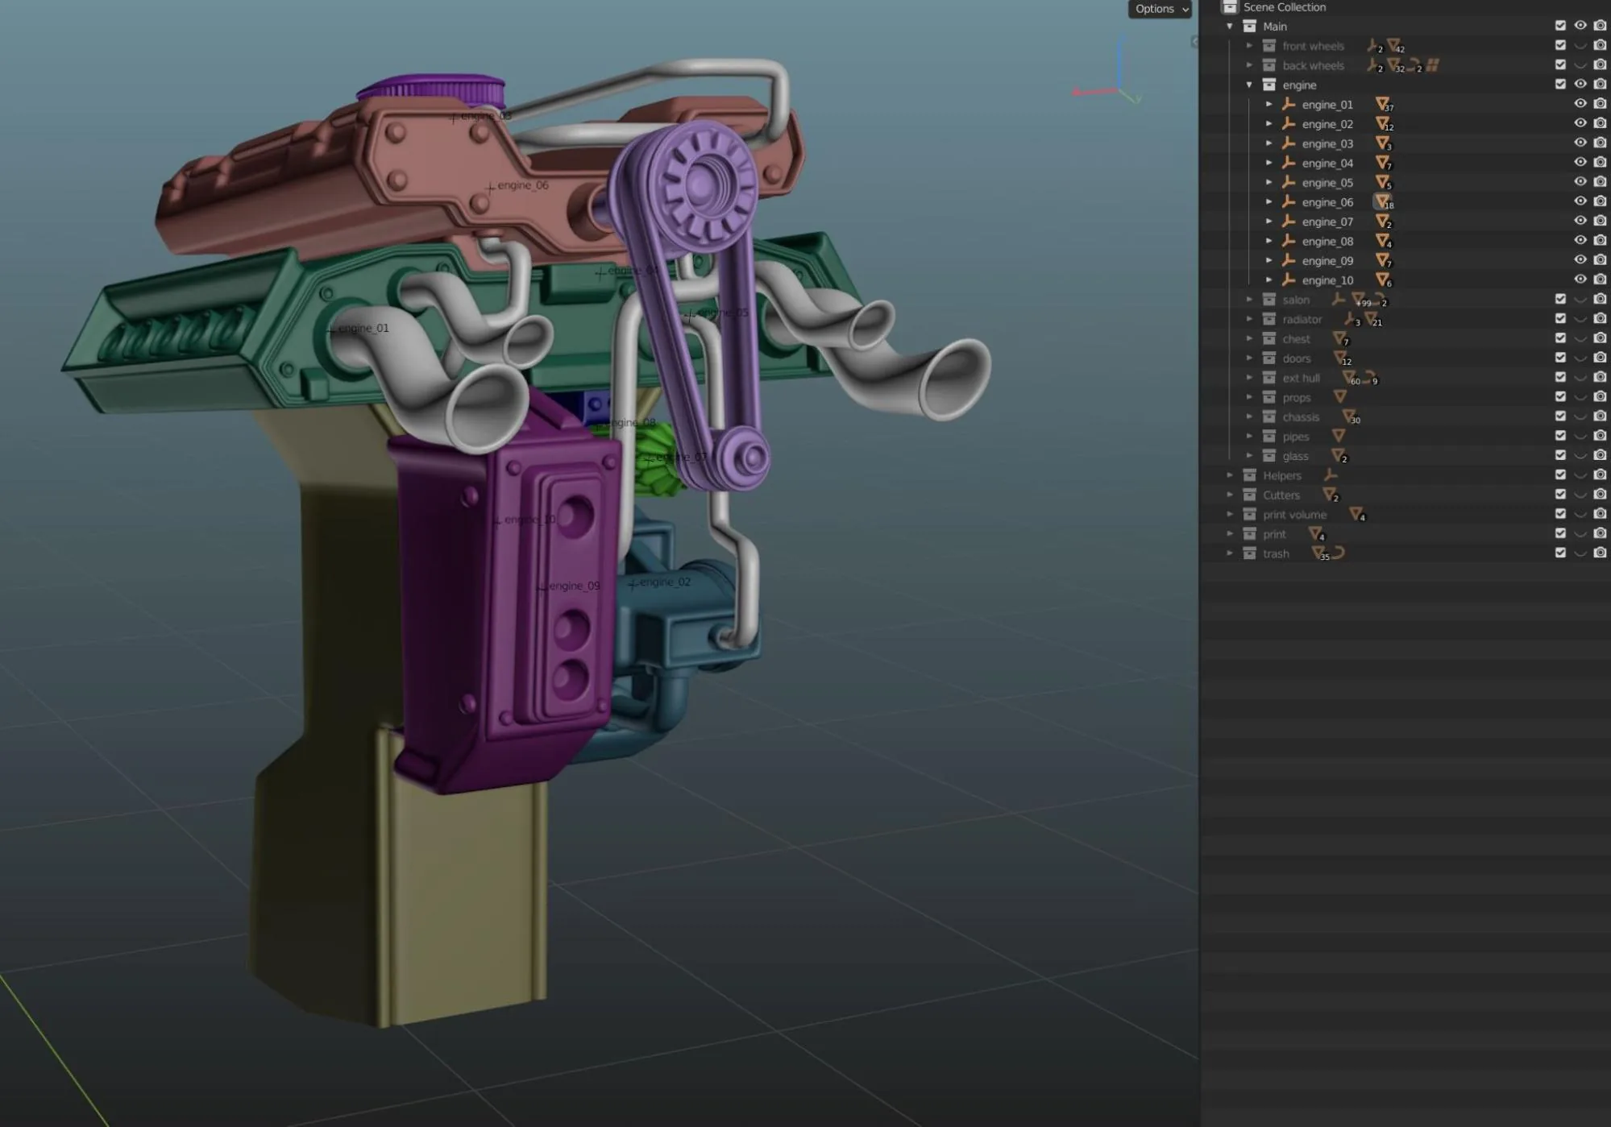This screenshot has width=1611, height=1127.
Task: Click the engine collection icon
Action: coord(1269,85)
